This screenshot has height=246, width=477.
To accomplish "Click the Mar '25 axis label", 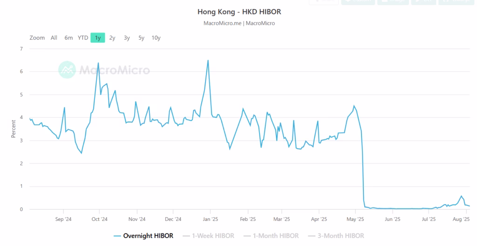I will tap(282, 219).
